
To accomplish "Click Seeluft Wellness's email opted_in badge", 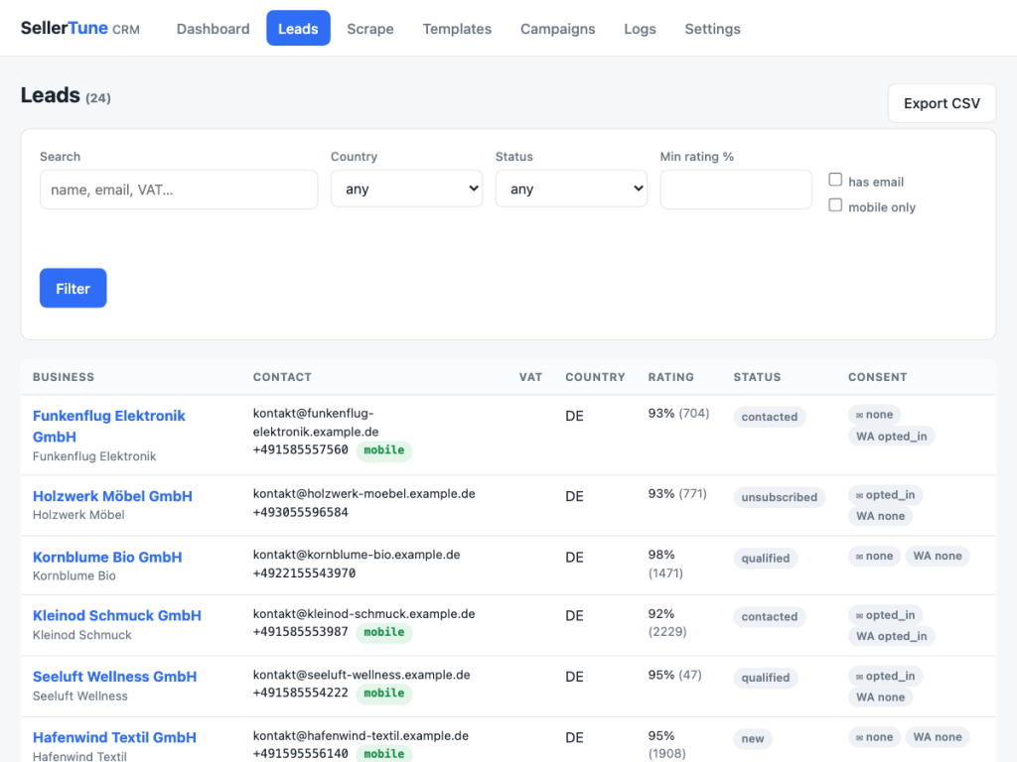I will 885,676.
